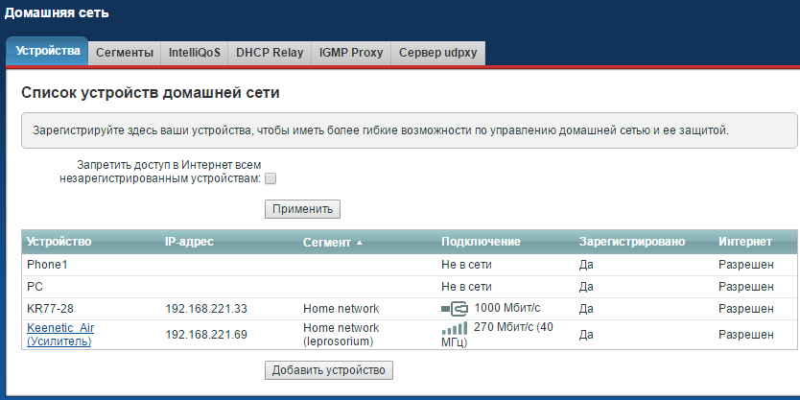This screenshot has height=400, width=800.
Task: Sort by the IP-адрес column header
Action: pos(189,242)
